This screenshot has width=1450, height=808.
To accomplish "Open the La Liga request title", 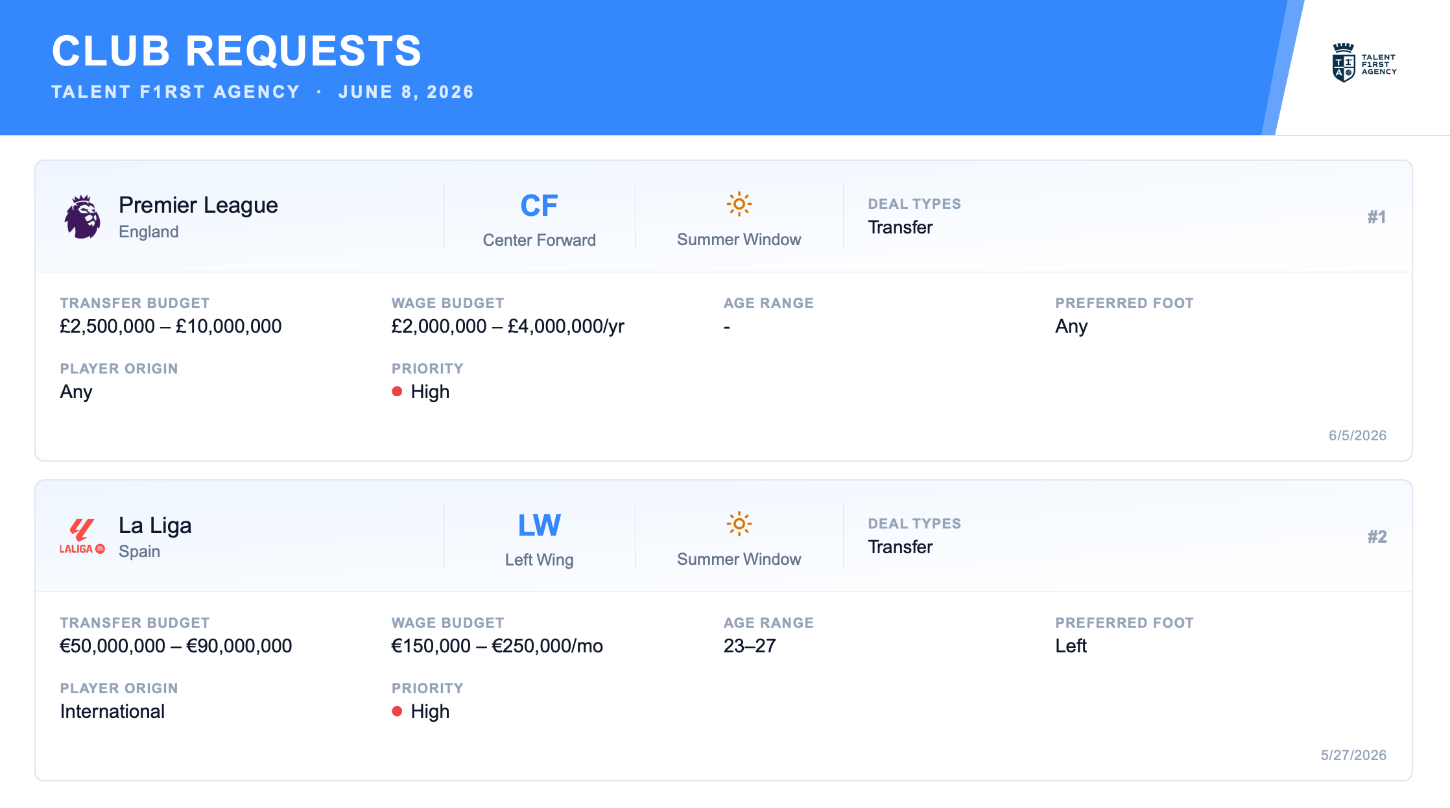I will [155, 525].
